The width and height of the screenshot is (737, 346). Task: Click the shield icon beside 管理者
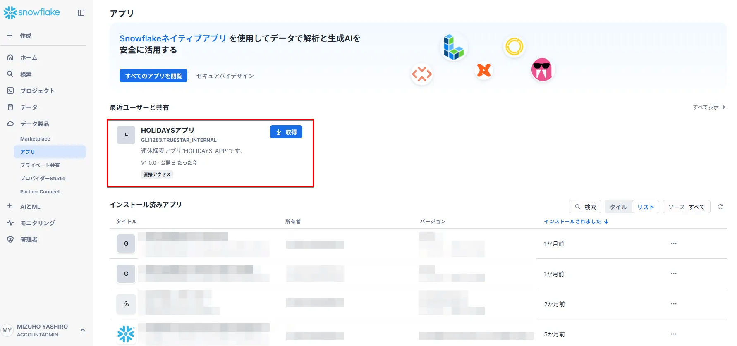coord(10,239)
